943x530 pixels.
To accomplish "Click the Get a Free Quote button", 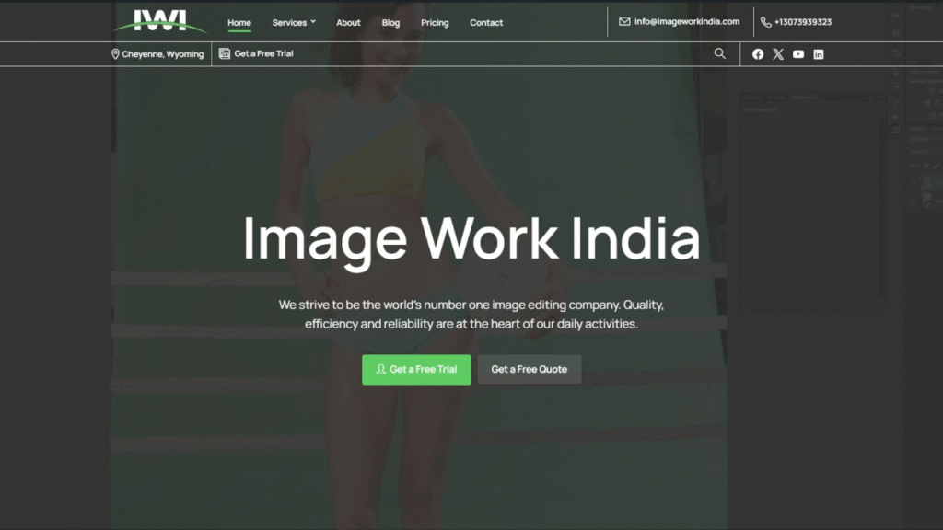I will pyautogui.click(x=530, y=369).
